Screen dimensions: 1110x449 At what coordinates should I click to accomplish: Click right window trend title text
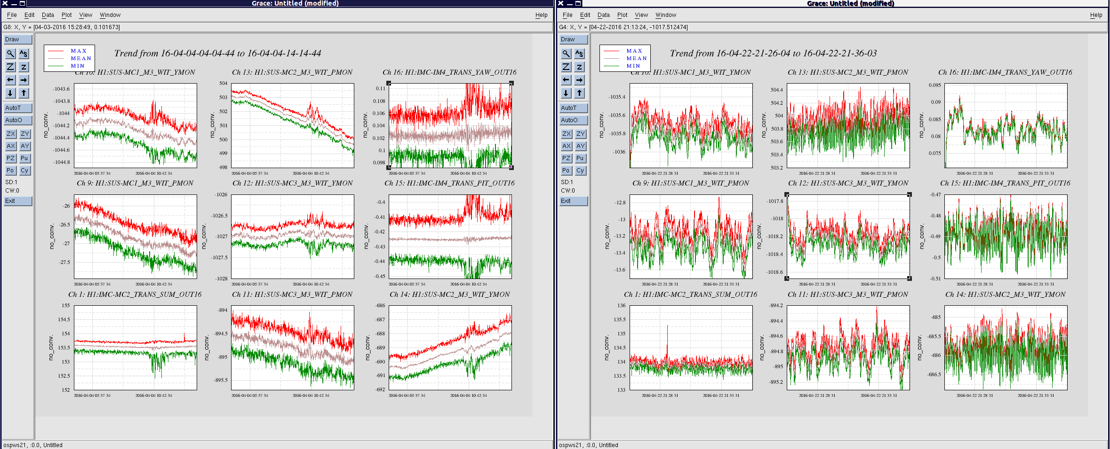point(774,53)
